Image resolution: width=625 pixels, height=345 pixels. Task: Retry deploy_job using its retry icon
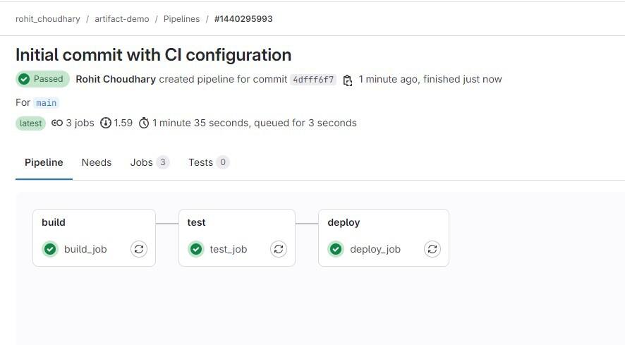tap(432, 249)
